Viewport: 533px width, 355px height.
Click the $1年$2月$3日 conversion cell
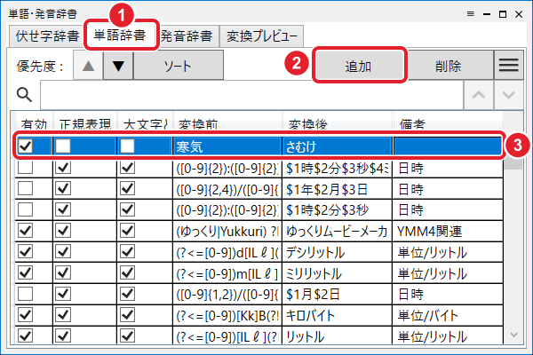coord(338,189)
